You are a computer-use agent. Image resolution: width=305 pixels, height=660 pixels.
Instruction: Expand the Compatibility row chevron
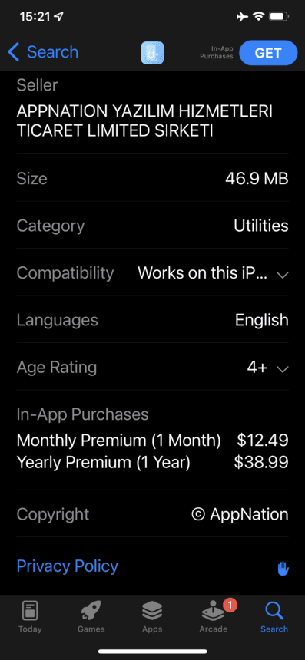coord(283,275)
